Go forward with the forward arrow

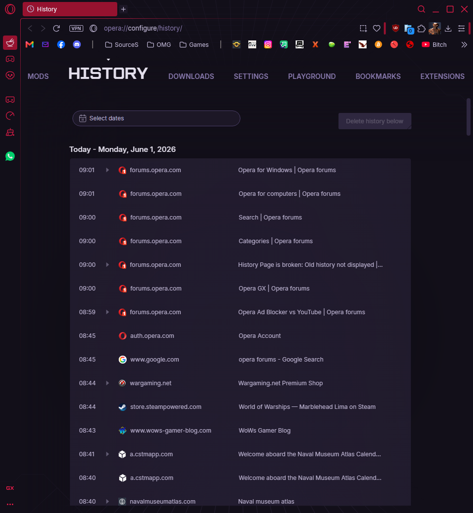pyautogui.click(x=43, y=29)
